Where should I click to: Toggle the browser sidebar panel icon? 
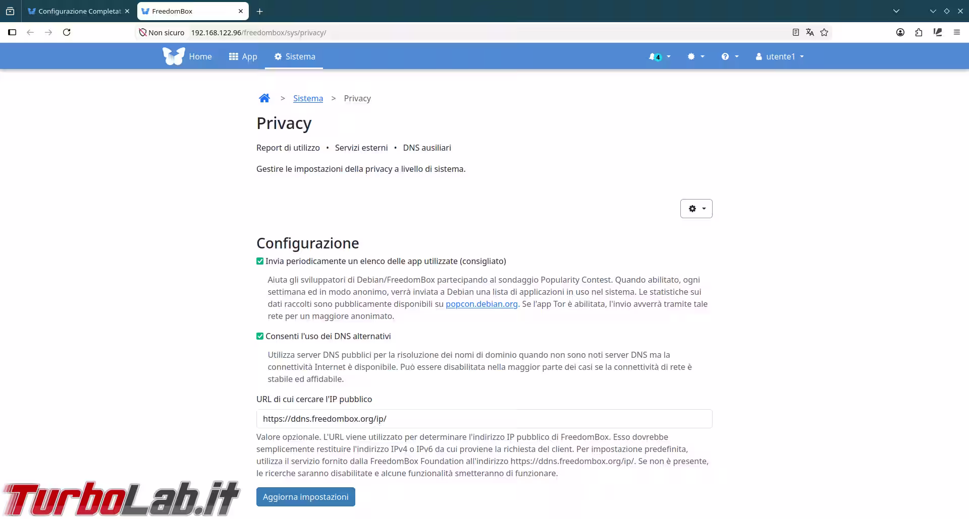[12, 32]
